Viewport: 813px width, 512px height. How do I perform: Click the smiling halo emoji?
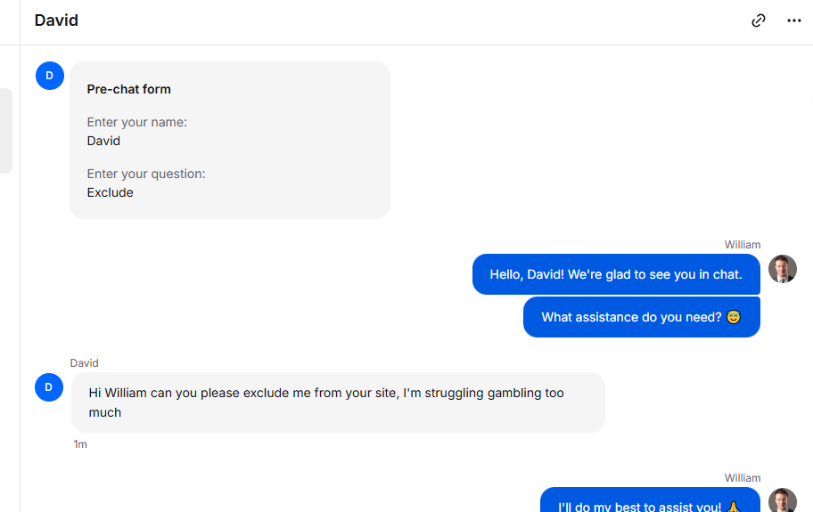[x=733, y=317]
